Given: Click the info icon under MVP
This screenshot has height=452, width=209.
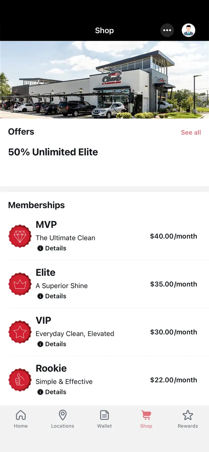Looking at the screenshot, I should (40, 248).
